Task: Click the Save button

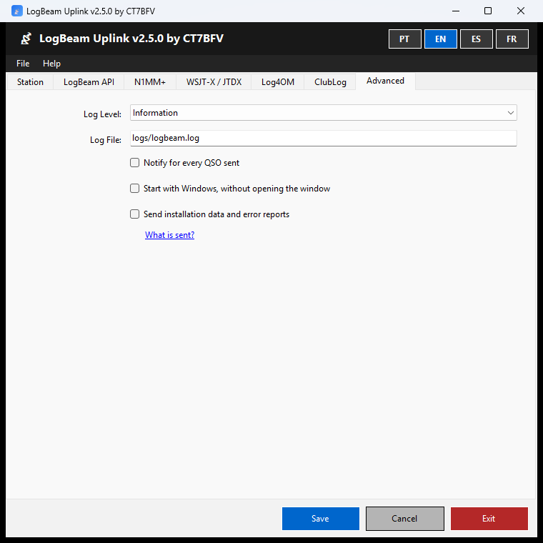Action: [321, 519]
